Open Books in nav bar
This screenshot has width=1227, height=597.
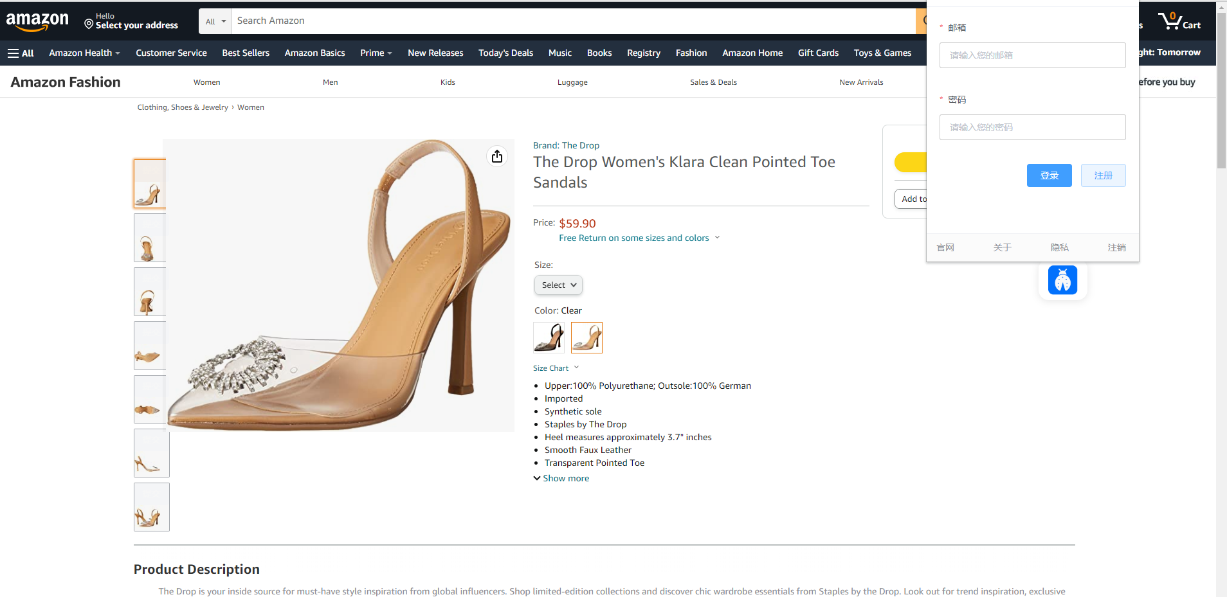point(599,53)
